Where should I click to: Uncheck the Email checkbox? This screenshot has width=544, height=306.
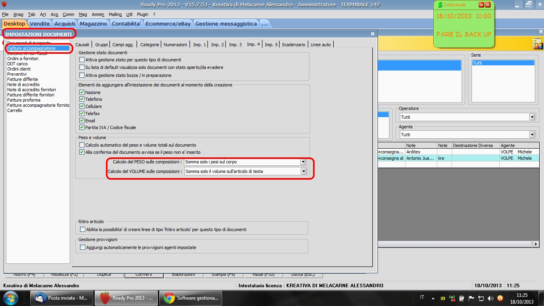82,121
